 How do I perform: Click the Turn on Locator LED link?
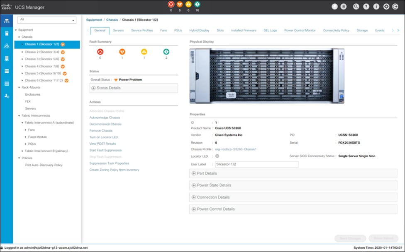coord(104,137)
